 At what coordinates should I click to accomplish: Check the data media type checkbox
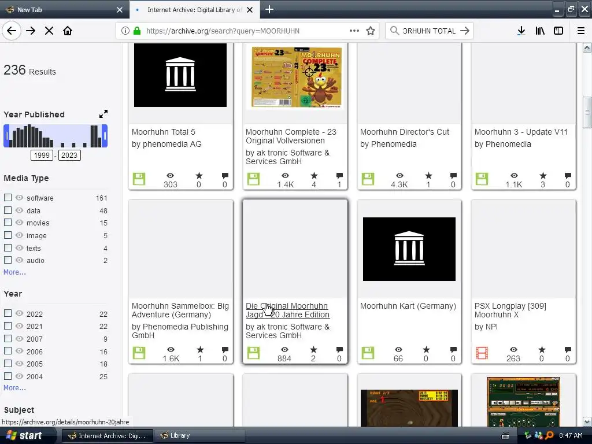tap(8, 210)
